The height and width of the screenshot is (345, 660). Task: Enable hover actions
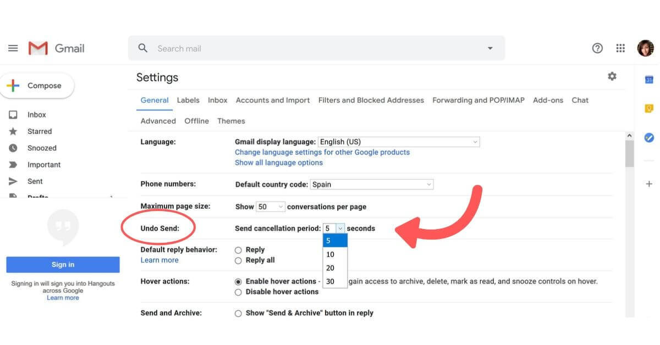238,281
